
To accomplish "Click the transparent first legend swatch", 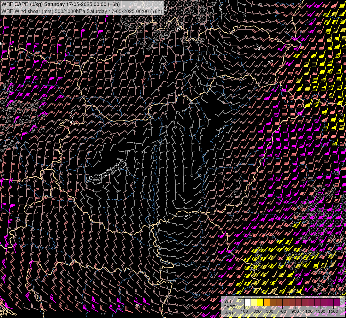I will [x=241, y=302].
